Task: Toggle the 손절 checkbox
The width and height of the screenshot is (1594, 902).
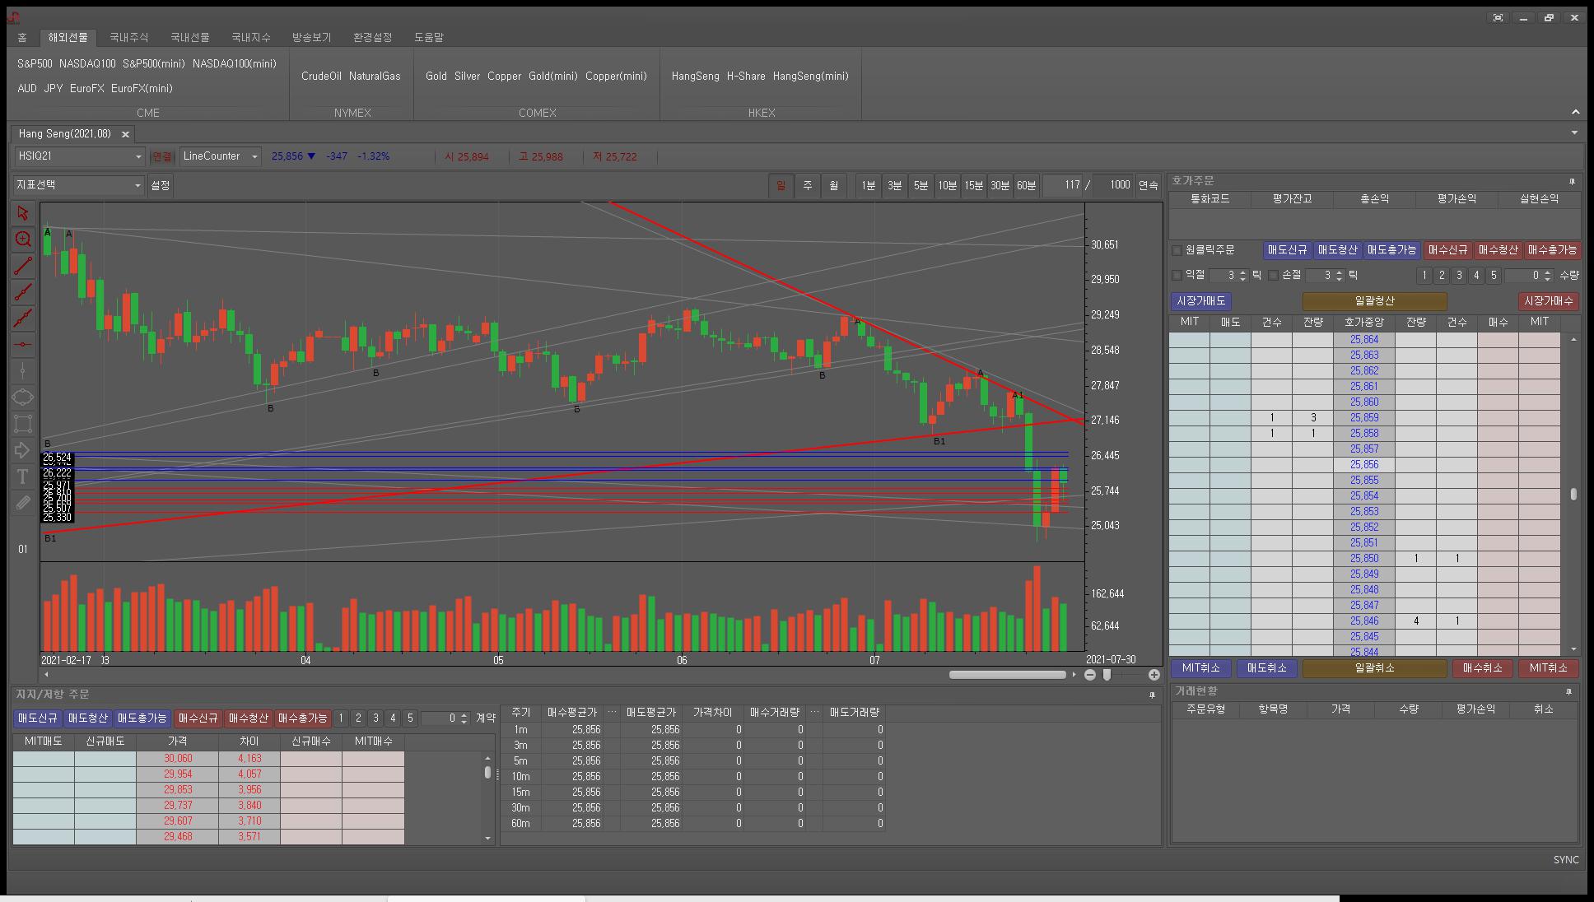Action: (x=1273, y=275)
